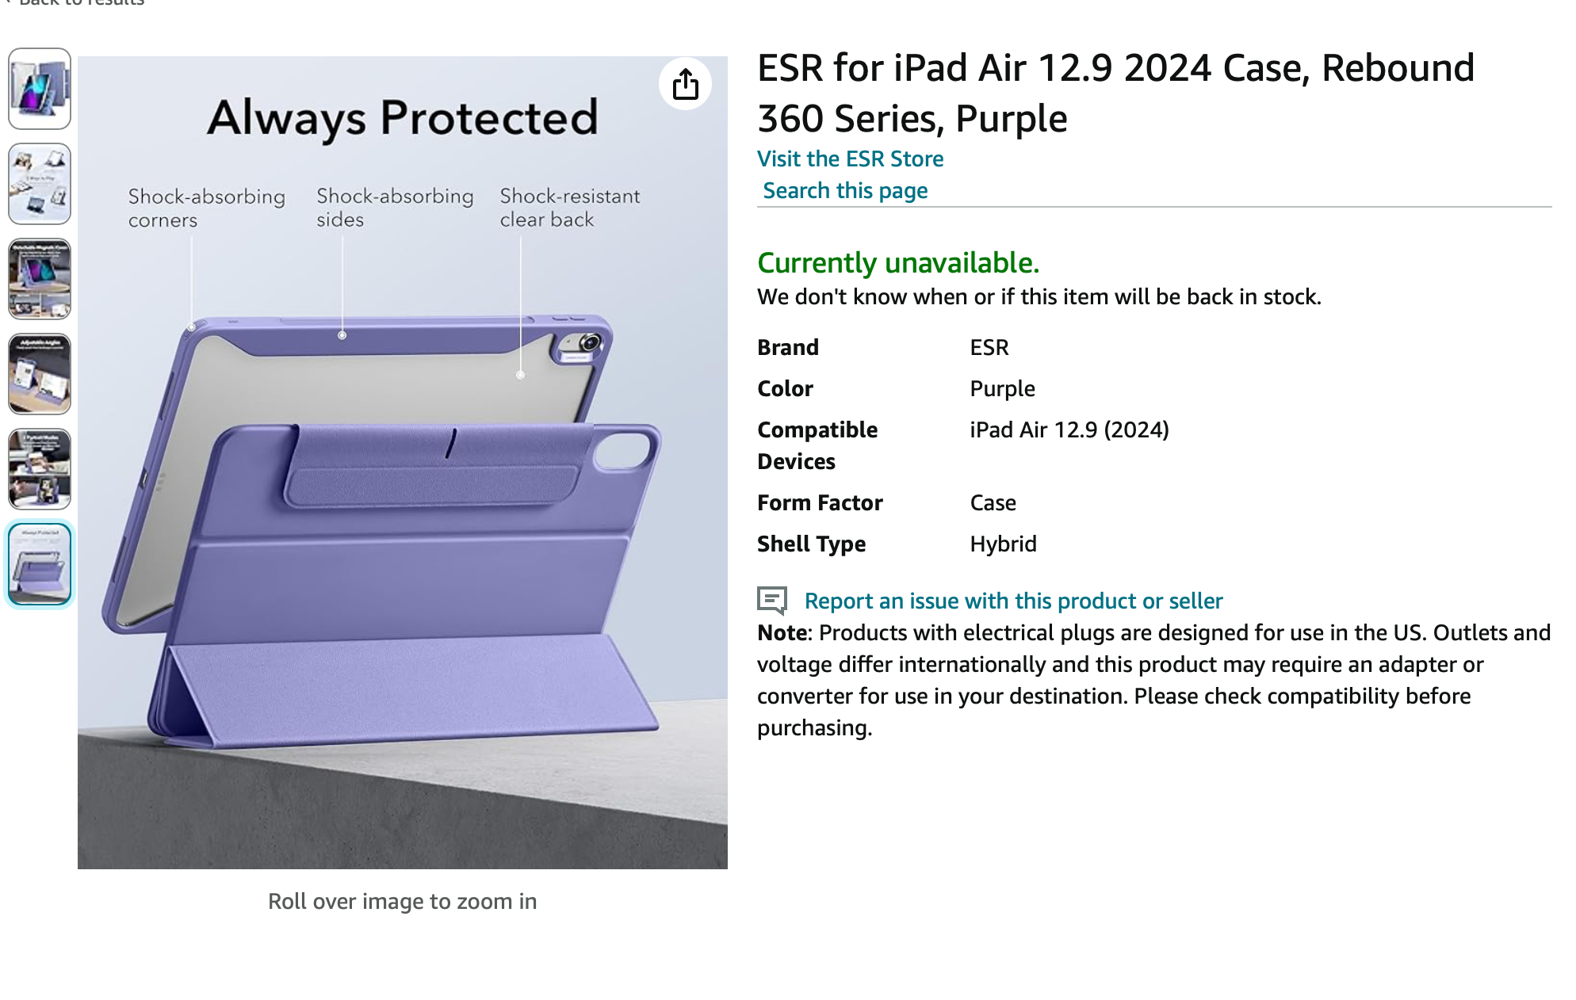
Task: Select the first product thumbnail image
Action: 40,89
